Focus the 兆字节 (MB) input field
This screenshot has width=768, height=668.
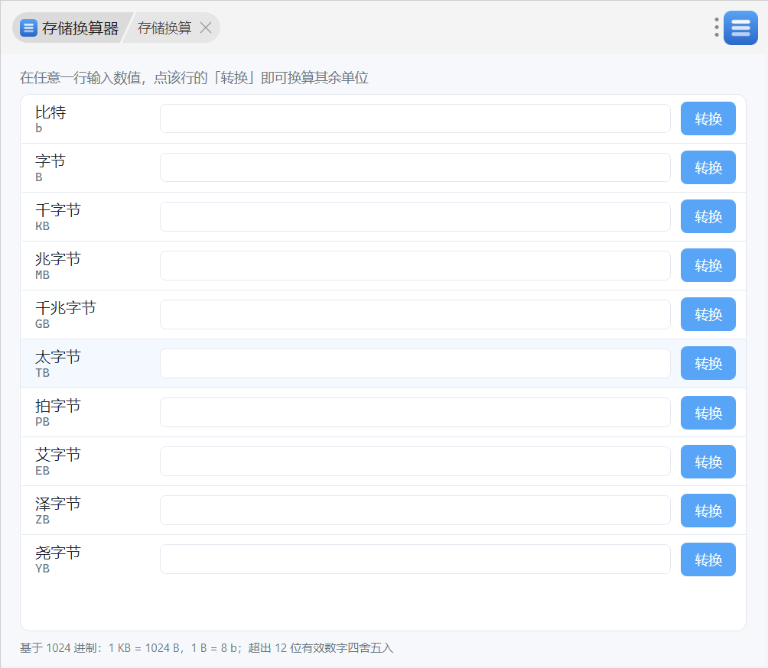pyautogui.click(x=415, y=265)
